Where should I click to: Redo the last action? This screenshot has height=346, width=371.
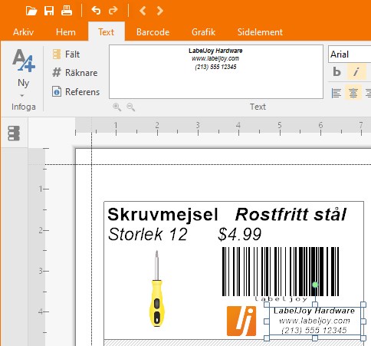(113, 11)
